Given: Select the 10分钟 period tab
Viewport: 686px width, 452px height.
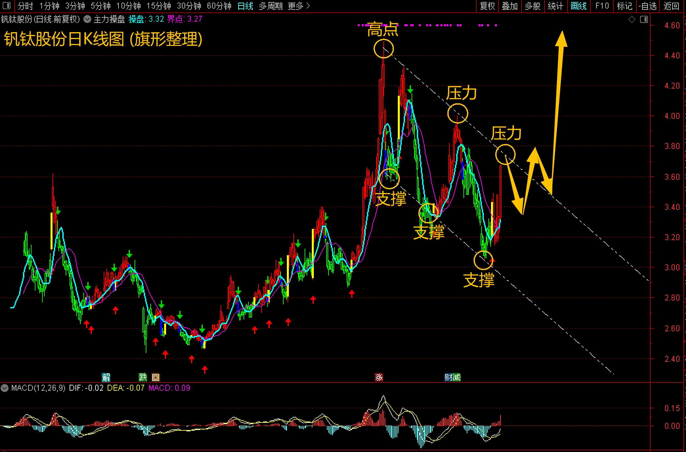Looking at the screenshot, I should pos(128,6).
